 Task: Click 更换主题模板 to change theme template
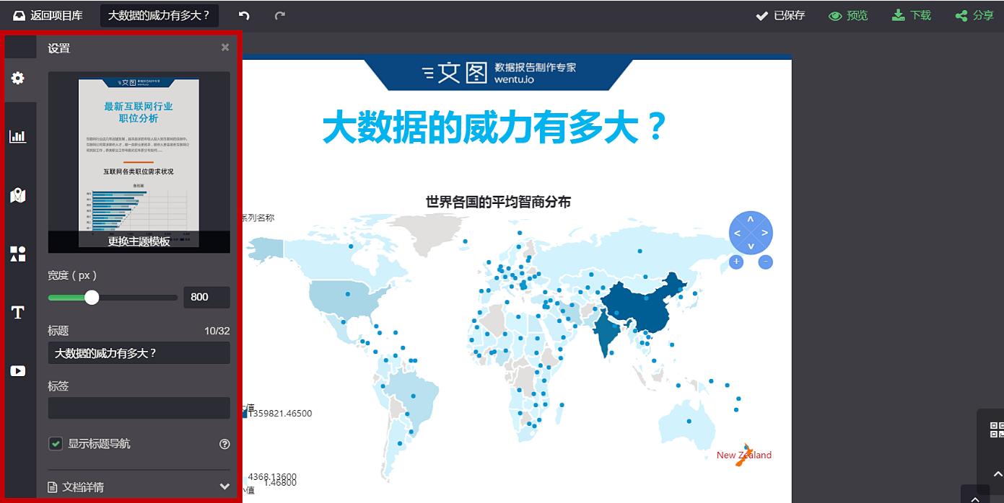click(139, 242)
